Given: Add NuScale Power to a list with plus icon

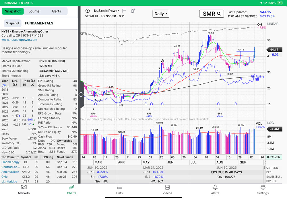Looking at the screenshot, I should (88, 11).
